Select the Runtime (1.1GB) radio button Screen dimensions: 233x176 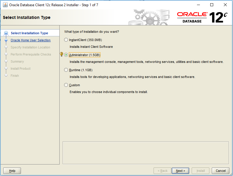[66, 70]
